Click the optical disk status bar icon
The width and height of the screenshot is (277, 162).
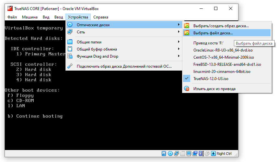170,154
